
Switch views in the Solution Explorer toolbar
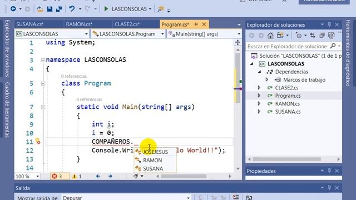coord(280,36)
